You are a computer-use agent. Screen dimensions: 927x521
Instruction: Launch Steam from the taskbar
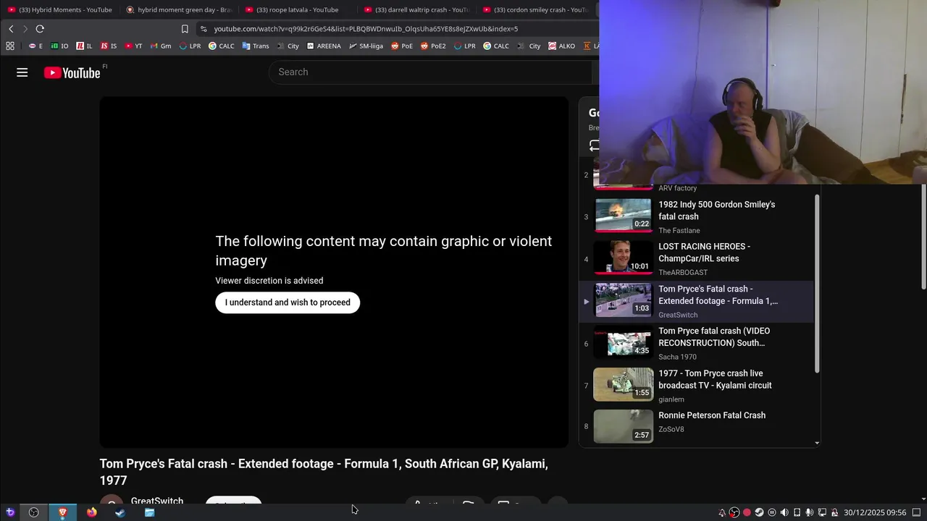click(120, 512)
